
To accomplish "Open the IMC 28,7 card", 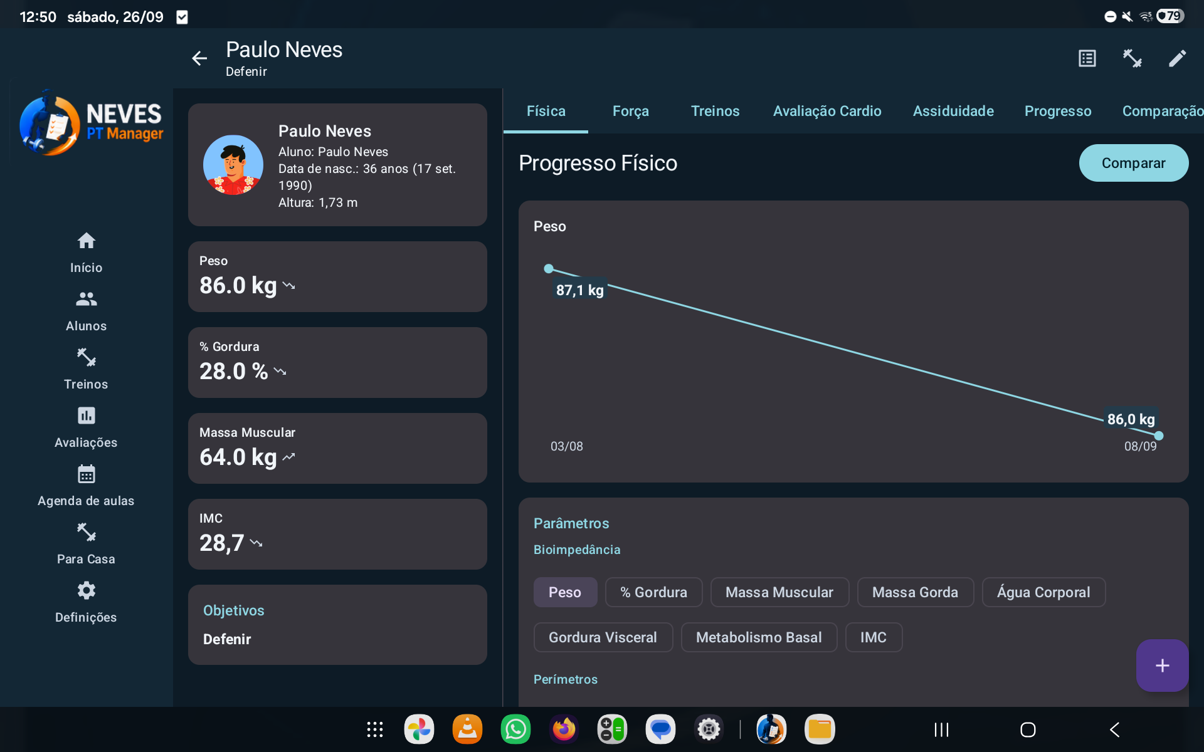I will point(337,534).
